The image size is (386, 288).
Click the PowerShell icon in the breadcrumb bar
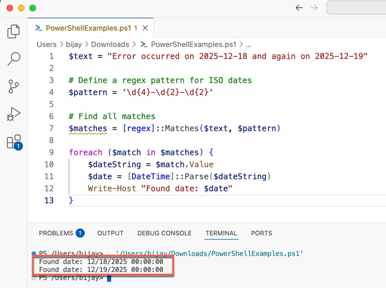tap(143, 44)
